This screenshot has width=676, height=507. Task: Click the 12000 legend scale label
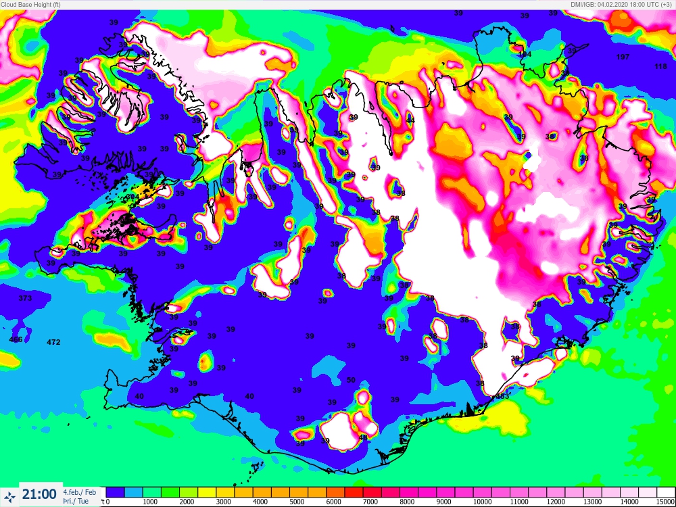click(x=556, y=502)
